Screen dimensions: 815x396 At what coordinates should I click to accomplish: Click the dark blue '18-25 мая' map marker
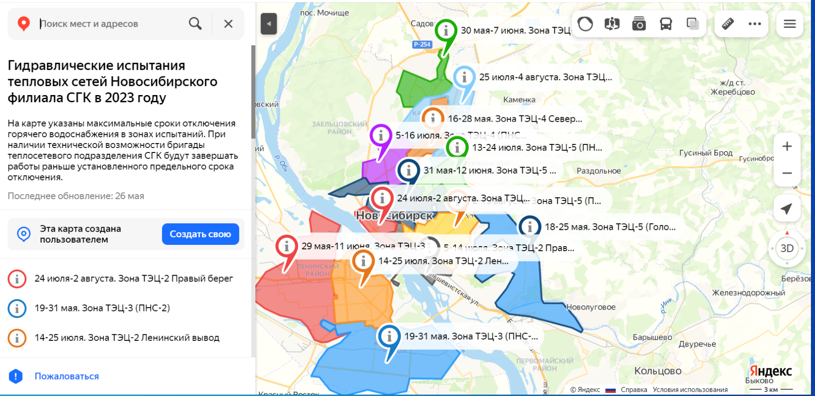[x=529, y=227]
